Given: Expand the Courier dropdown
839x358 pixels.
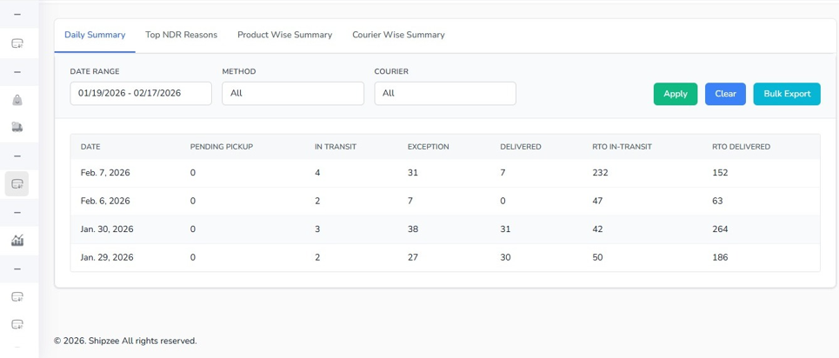Looking at the screenshot, I should (445, 93).
